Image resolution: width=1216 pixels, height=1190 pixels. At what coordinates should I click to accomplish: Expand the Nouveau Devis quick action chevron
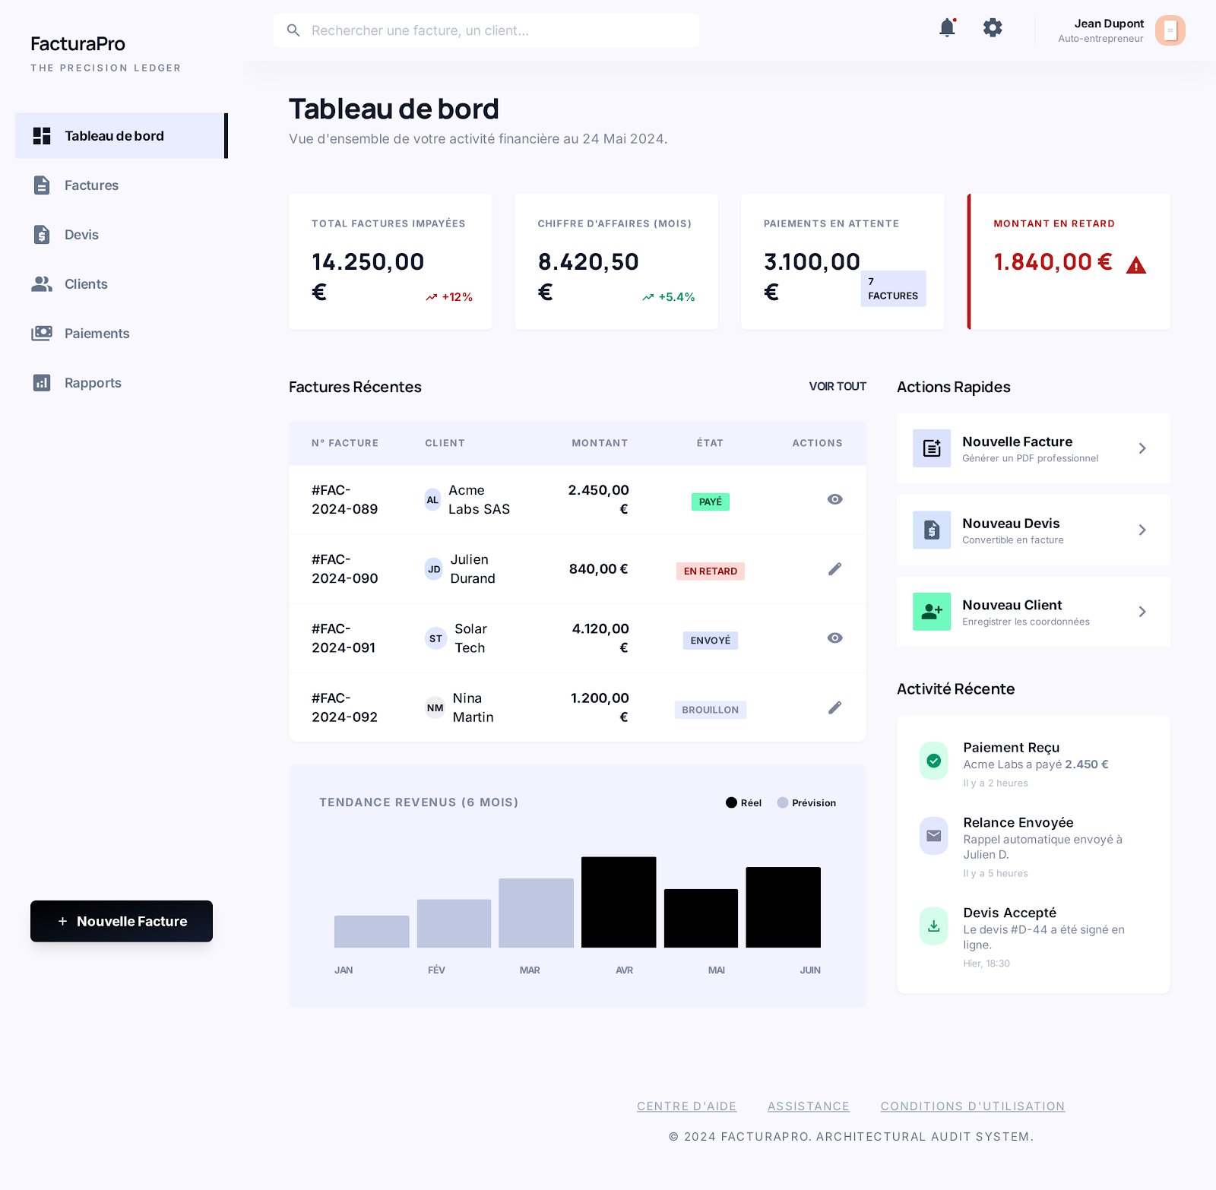tap(1142, 530)
